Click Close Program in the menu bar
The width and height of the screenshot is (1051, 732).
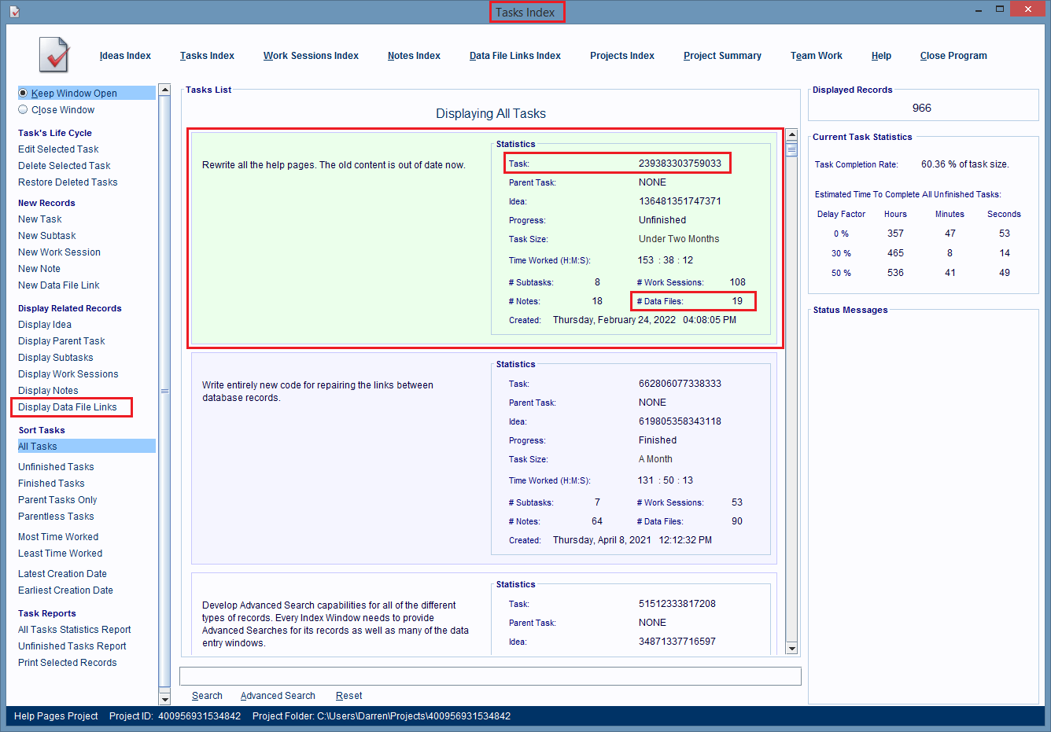coord(953,56)
